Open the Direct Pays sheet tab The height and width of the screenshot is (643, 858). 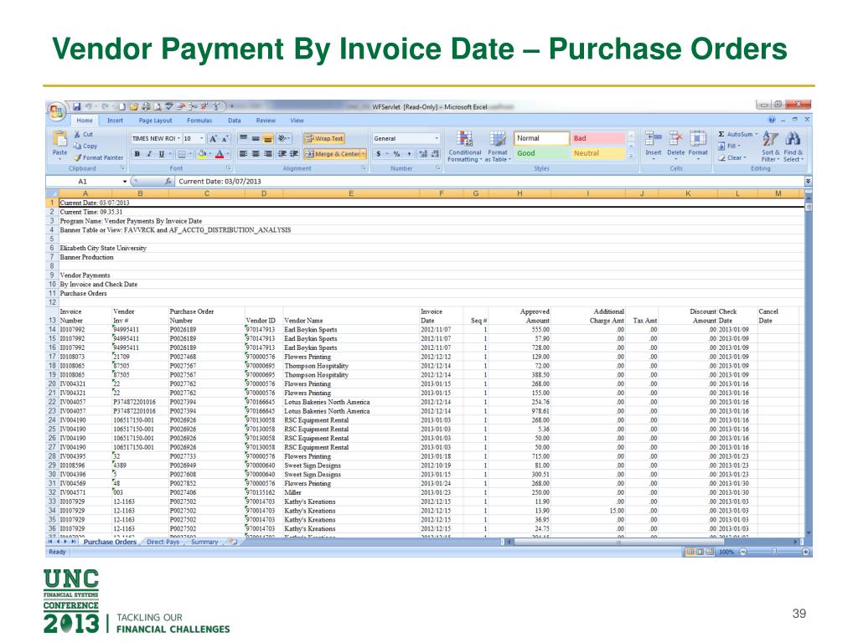[163, 542]
